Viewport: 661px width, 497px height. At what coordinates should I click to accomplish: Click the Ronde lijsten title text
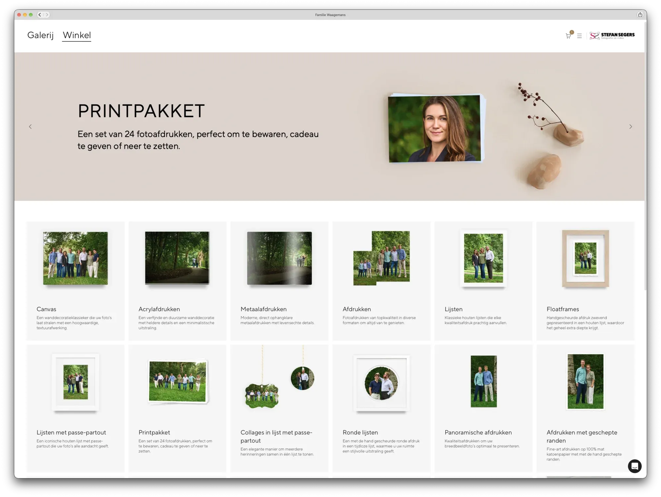pos(360,433)
